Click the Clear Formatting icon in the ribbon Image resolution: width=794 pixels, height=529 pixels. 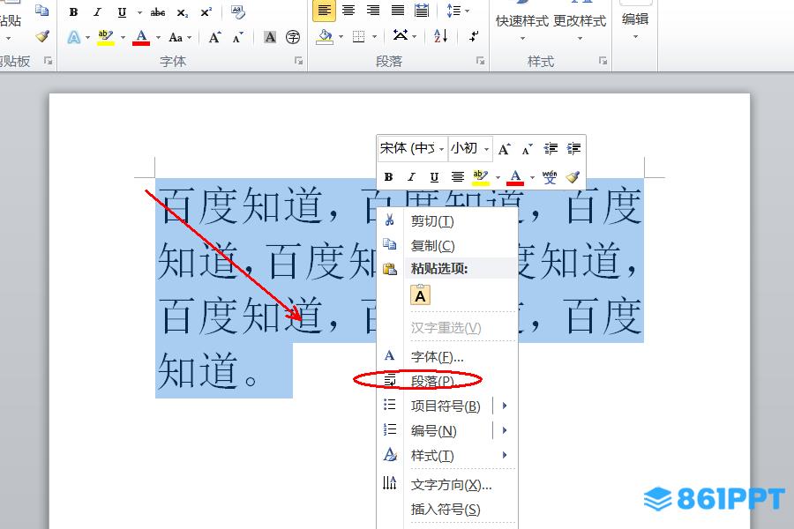(x=237, y=11)
